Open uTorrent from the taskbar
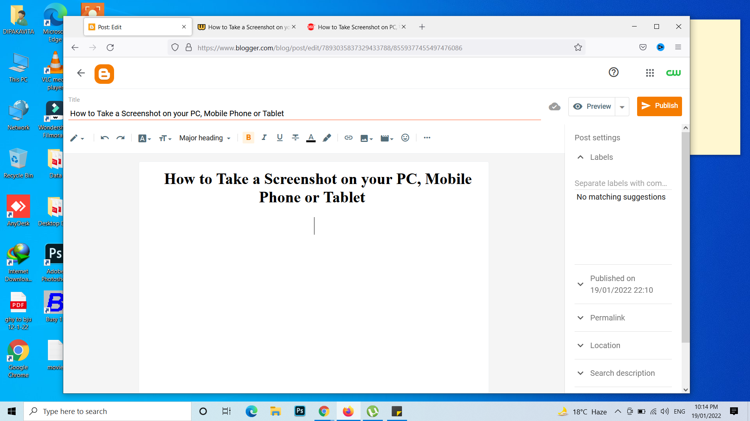 tap(373, 411)
